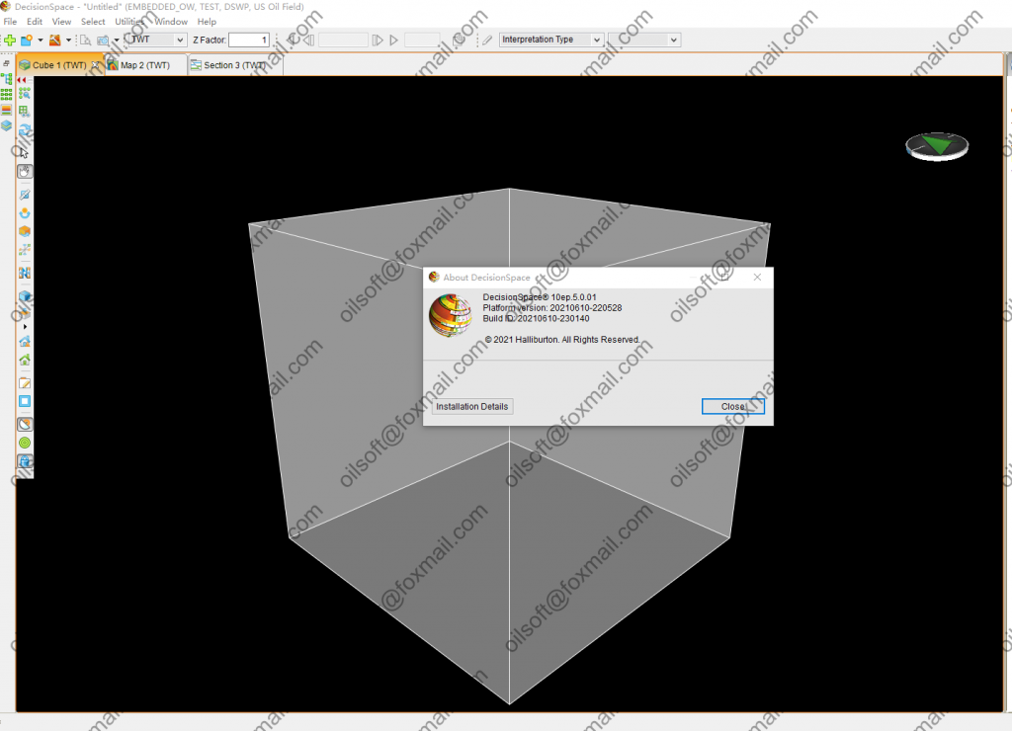The width and height of the screenshot is (1012, 731).
Task: Click Close in the About DecisionSpace dialog
Action: point(733,406)
